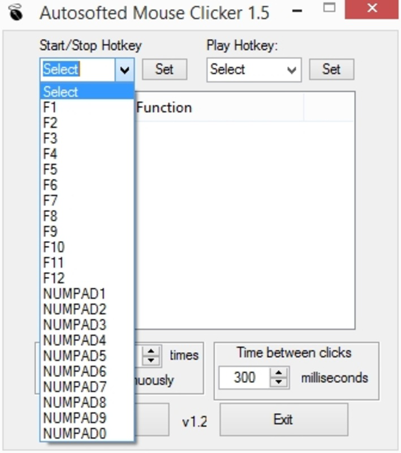Choose NUMPAD5 as hotkey
The image size is (401, 453).
pos(87,356)
